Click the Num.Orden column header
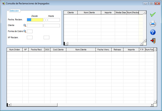Screen dimensions: 162x111 click(14, 49)
